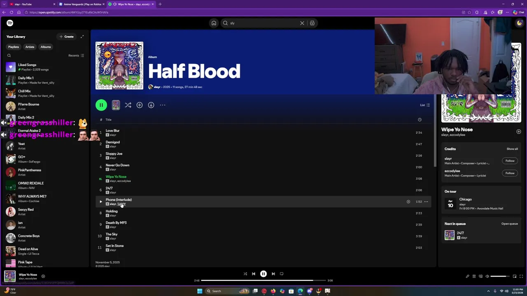Open more options for Half Blood album
This screenshot has height=296, width=527.
pyautogui.click(x=163, y=105)
